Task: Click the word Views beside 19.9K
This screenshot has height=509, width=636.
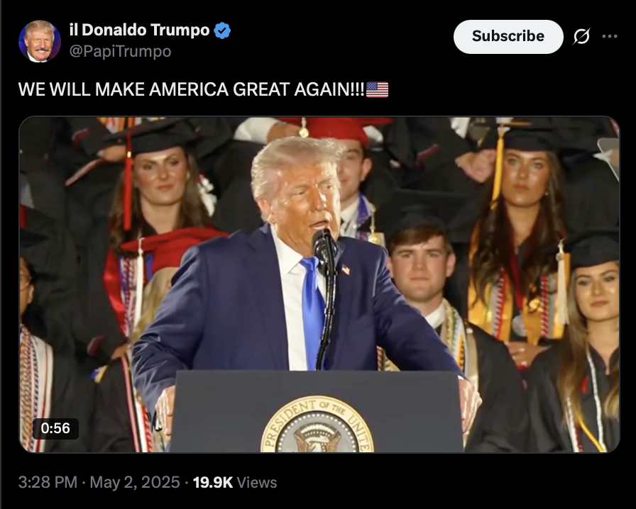Action: point(257,482)
